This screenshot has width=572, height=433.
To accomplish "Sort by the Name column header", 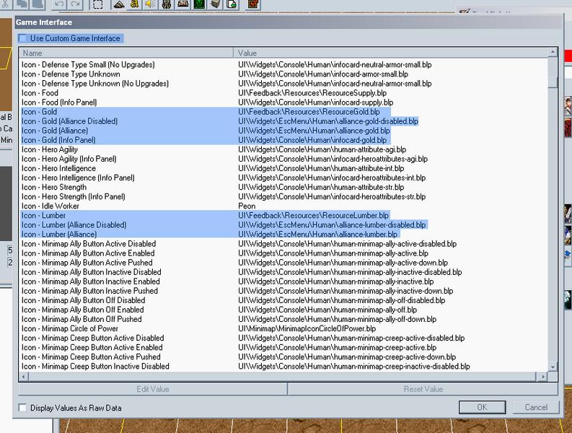I will pyautogui.click(x=126, y=53).
